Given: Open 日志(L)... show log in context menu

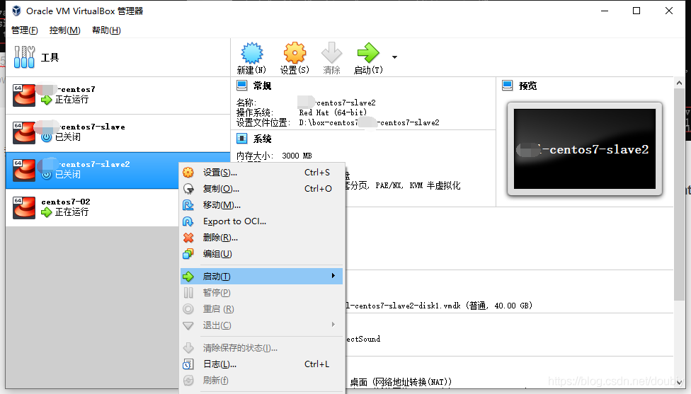Looking at the screenshot, I should pyautogui.click(x=261, y=364).
